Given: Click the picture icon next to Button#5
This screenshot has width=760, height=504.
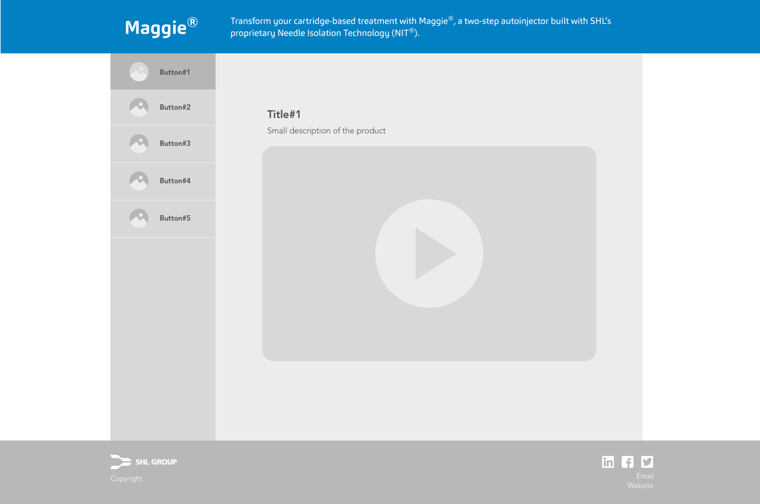Looking at the screenshot, I should coord(139,218).
